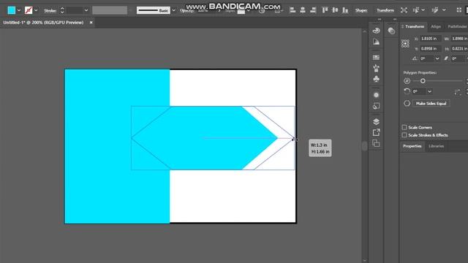Viewport: 468px width, 263px height.
Task: Click the Width field in Transform panel
Action: 460,39
